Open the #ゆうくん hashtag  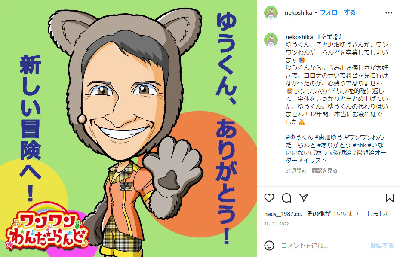point(299,137)
